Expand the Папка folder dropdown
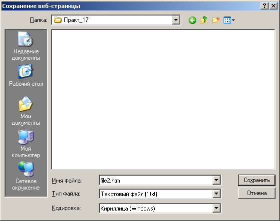The image size is (280, 221). coord(176,20)
